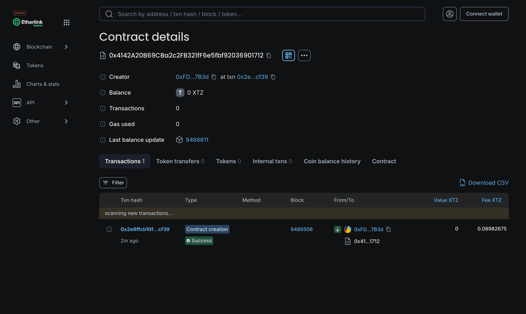Screen dimensions: 526x314
Task: Show info hint for Transactions field
Action: [x=103, y=108]
